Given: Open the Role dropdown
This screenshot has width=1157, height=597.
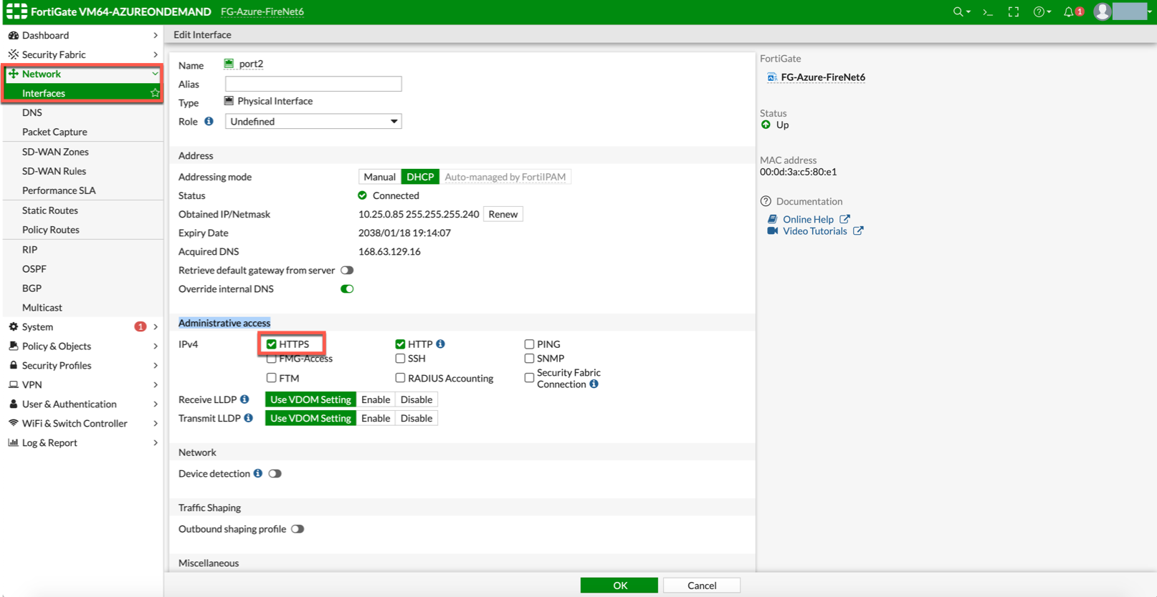Looking at the screenshot, I should [x=313, y=121].
